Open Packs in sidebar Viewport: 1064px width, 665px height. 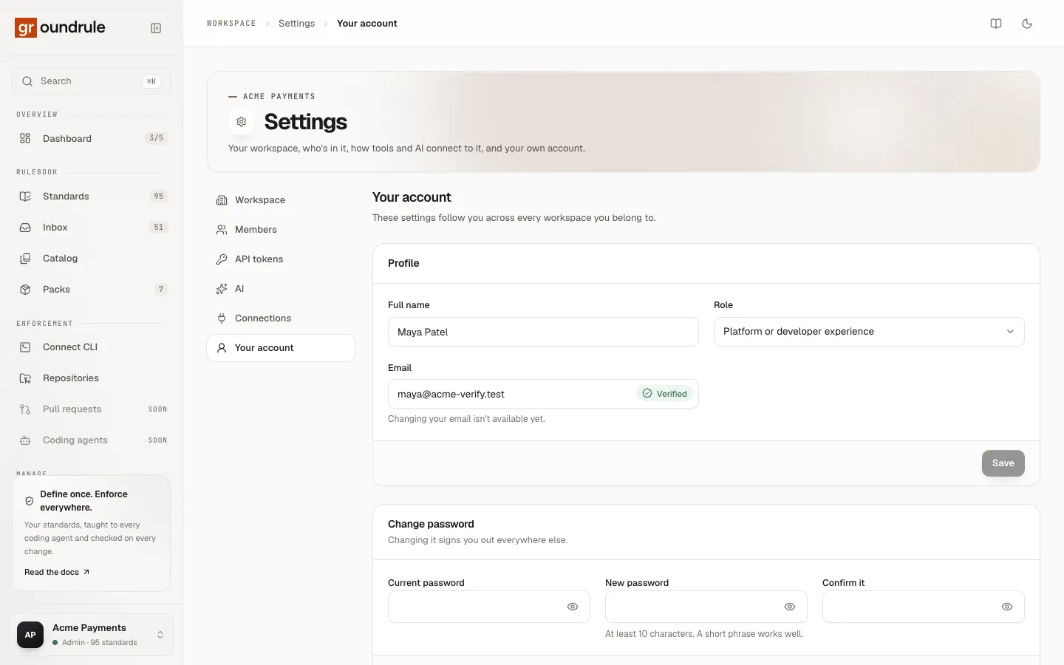(92, 289)
